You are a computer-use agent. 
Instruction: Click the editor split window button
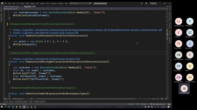click(167, 9)
